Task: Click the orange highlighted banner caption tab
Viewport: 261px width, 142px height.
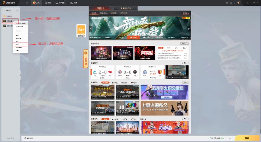Action: pyautogui.click(x=133, y=38)
